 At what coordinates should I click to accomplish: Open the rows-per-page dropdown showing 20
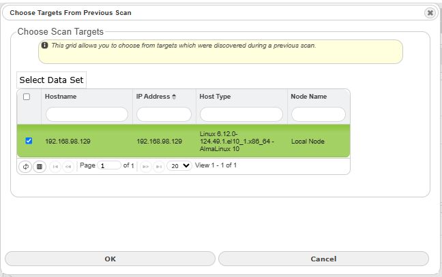[x=179, y=165]
